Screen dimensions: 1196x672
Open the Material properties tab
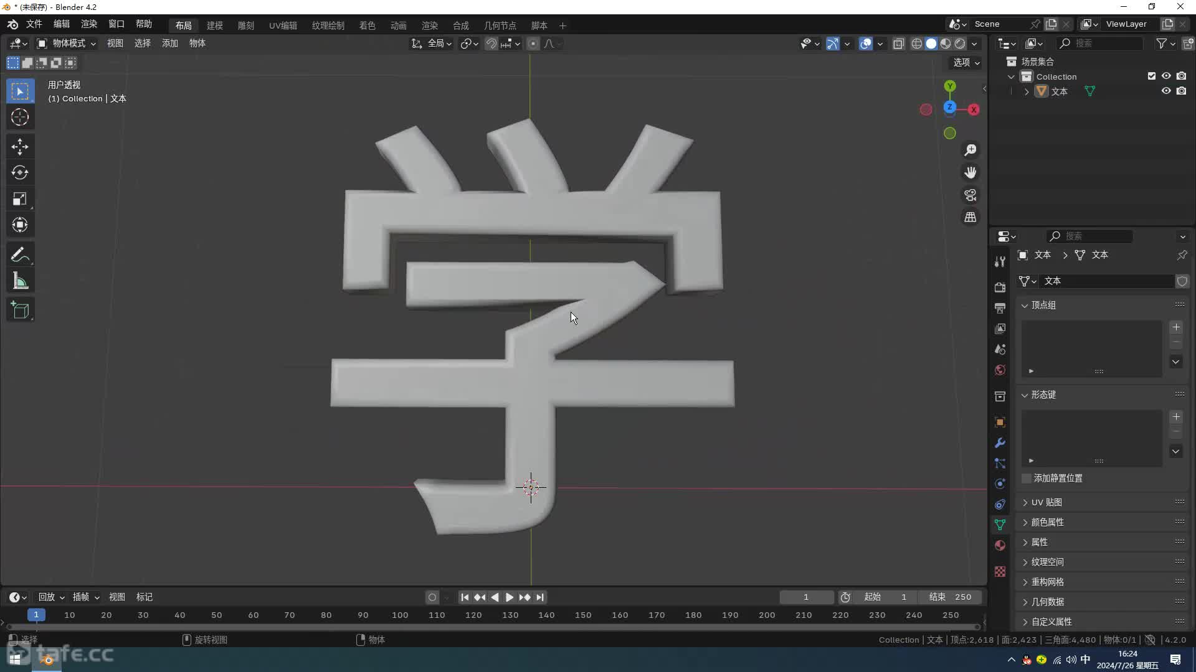click(1000, 545)
